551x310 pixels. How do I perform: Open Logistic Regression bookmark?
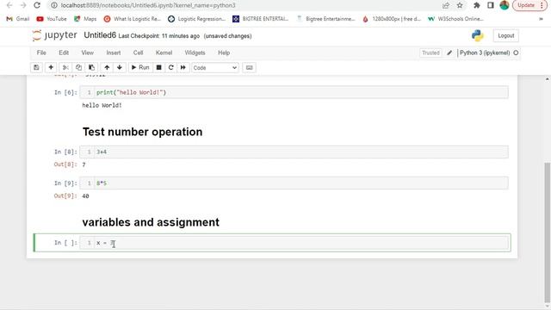tap(197, 19)
